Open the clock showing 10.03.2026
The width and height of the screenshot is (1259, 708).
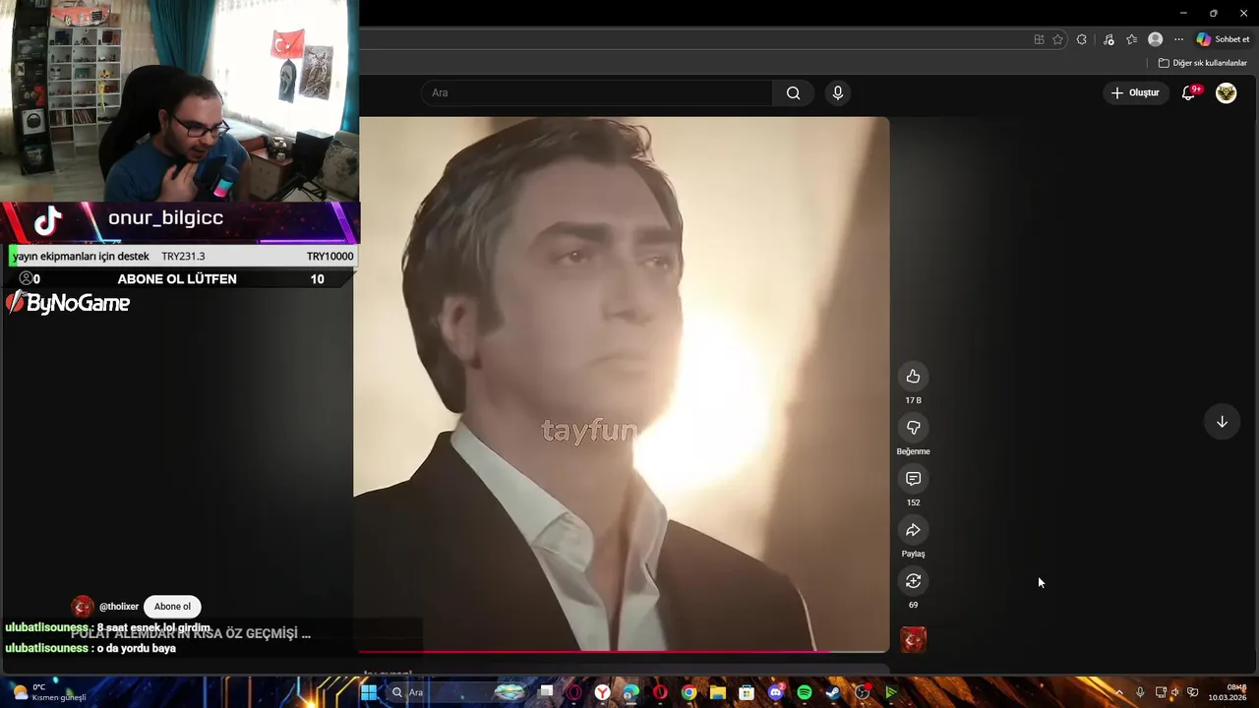[x=1228, y=692]
